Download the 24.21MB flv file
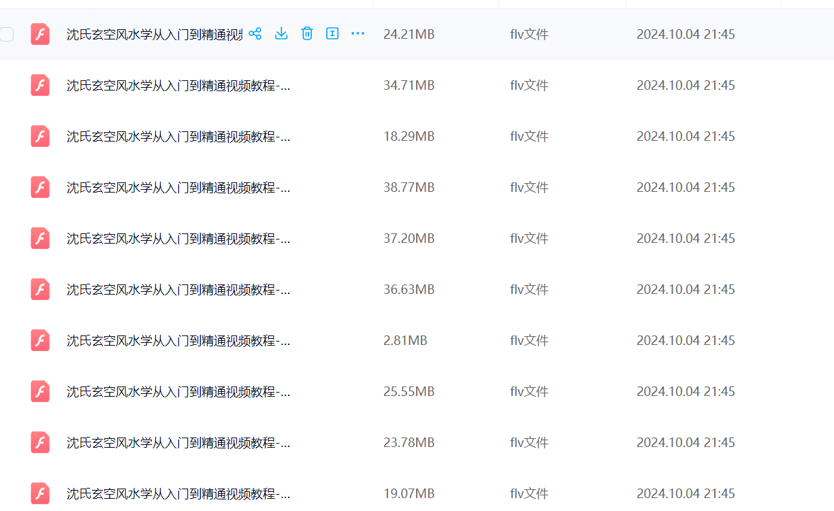Image resolution: width=834 pixels, height=511 pixels. [x=281, y=33]
